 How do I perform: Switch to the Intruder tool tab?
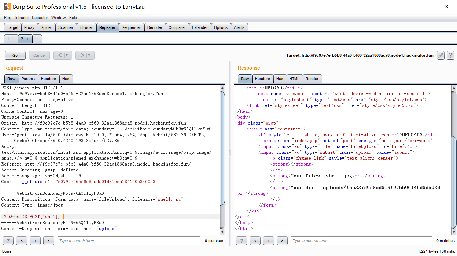click(86, 27)
